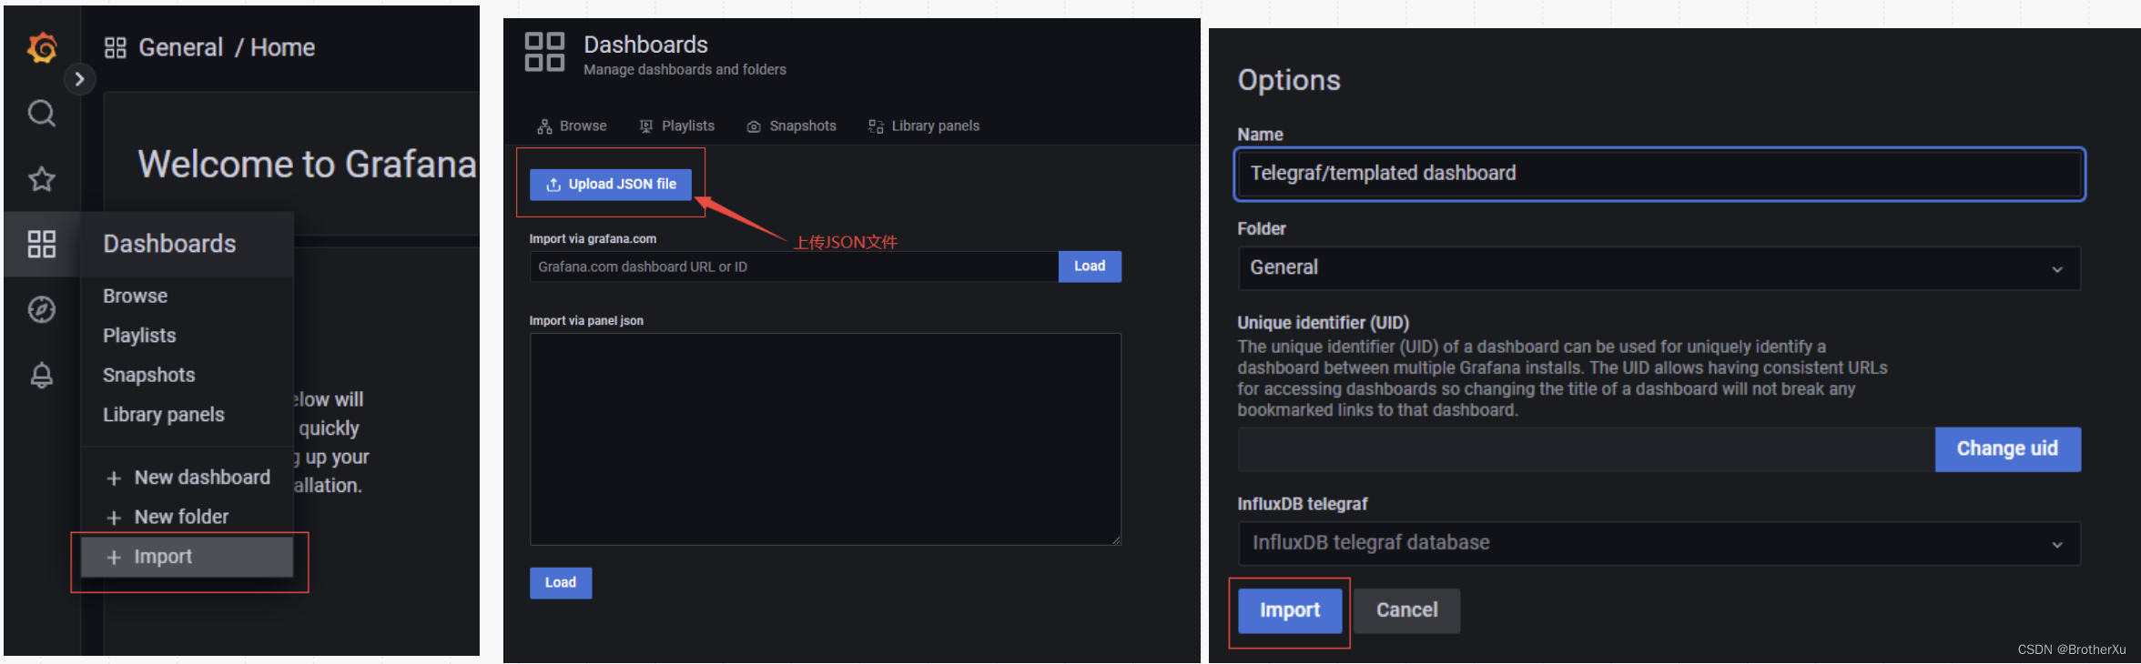The height and width of the screenshot is (664, 2141).
Task: Click the large Dashboards page header icon
Action: click(544, 52)
